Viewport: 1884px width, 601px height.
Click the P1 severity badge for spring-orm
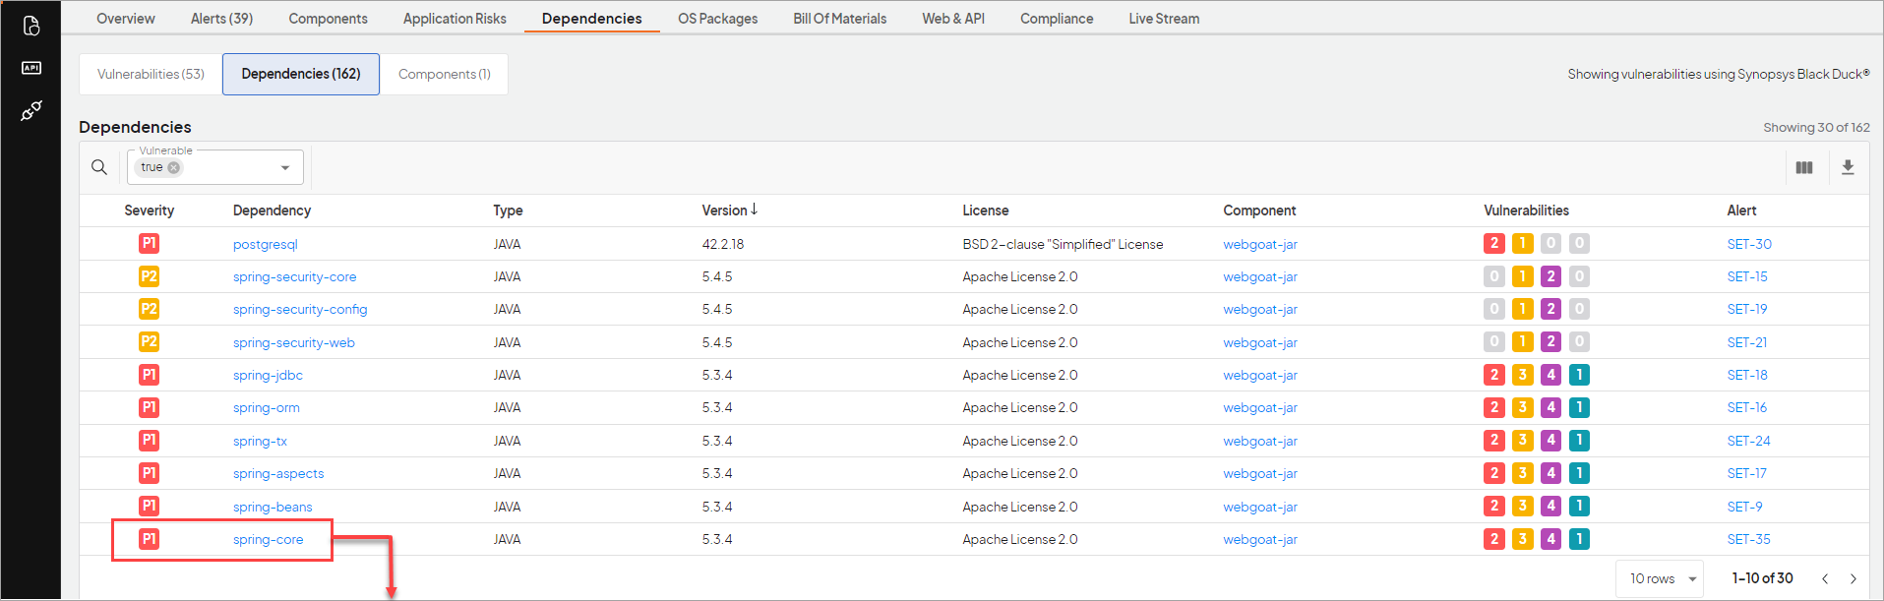(149, 407)
